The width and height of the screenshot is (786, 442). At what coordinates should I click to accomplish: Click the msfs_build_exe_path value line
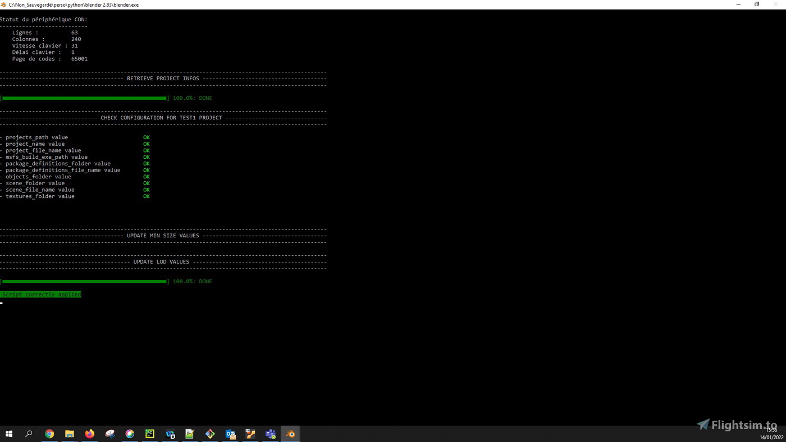coord(47,157)
